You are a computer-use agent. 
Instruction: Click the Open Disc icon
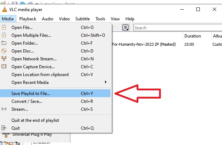tap(4, 51)
